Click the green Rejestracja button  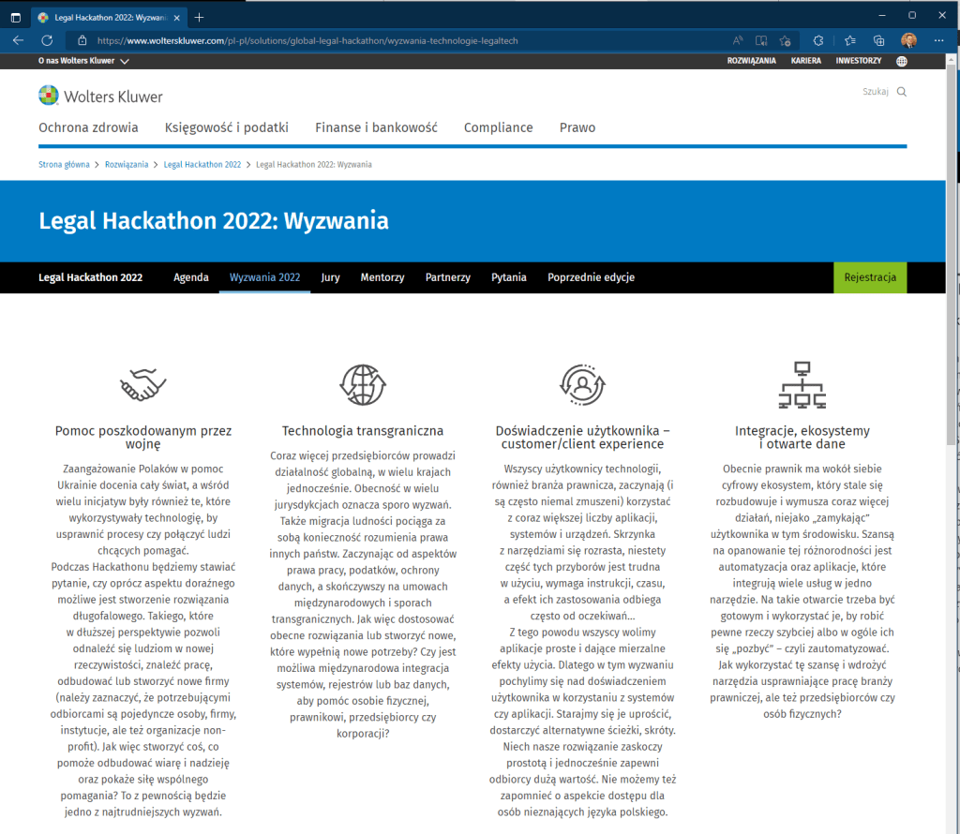click(x=869, y=277)
